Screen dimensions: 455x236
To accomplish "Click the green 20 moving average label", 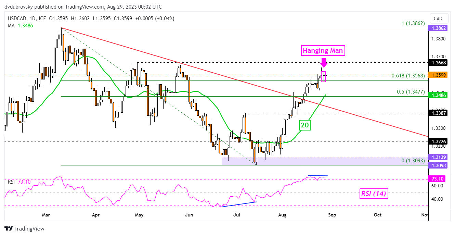I will [x=305, y=125].
